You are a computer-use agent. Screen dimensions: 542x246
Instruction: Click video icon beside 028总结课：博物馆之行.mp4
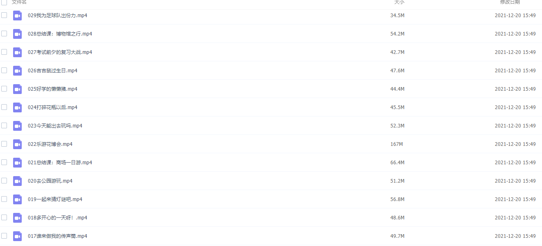pos(17,34)
